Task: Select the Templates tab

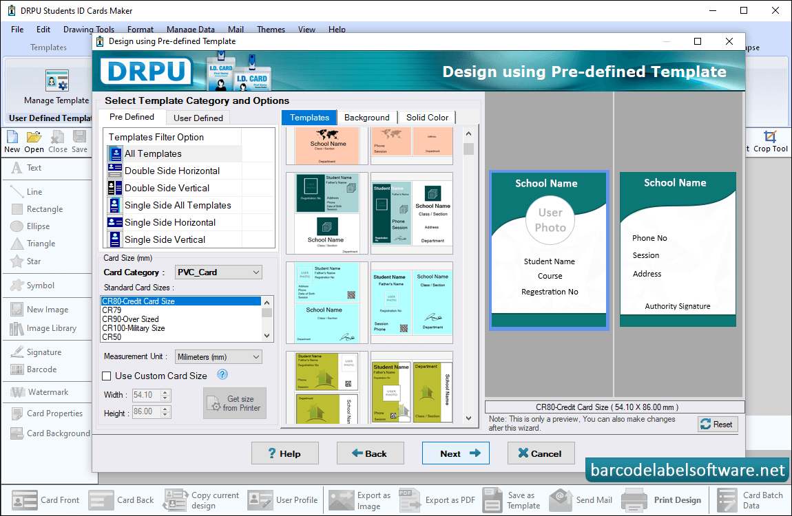Action: 309,118
